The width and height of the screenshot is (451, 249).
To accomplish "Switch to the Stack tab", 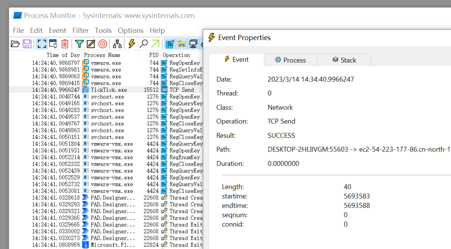I will 344,60.
